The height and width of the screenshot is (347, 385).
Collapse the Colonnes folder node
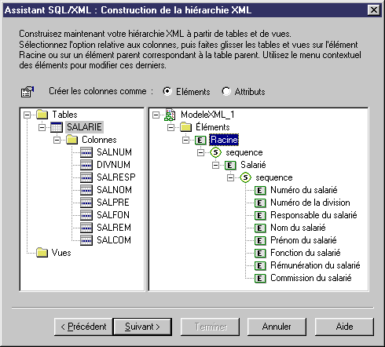coord(57,140)
